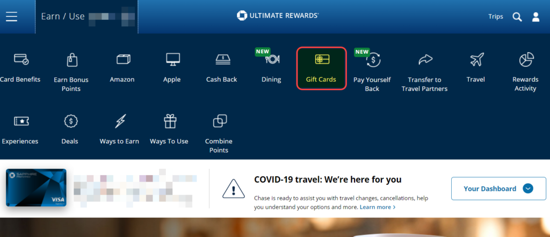Click the search magnifier icon
Viewport: 550px width, 237px height.
click(517, 17)
